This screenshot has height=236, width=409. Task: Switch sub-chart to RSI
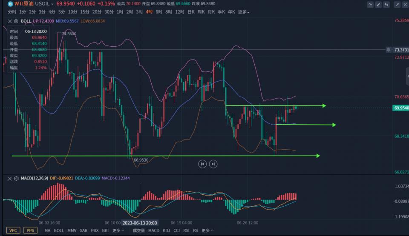186,230
